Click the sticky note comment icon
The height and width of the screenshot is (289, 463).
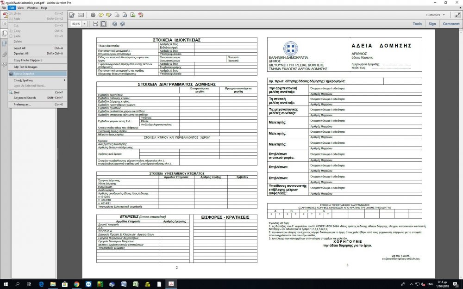click(x=101, y=15)
